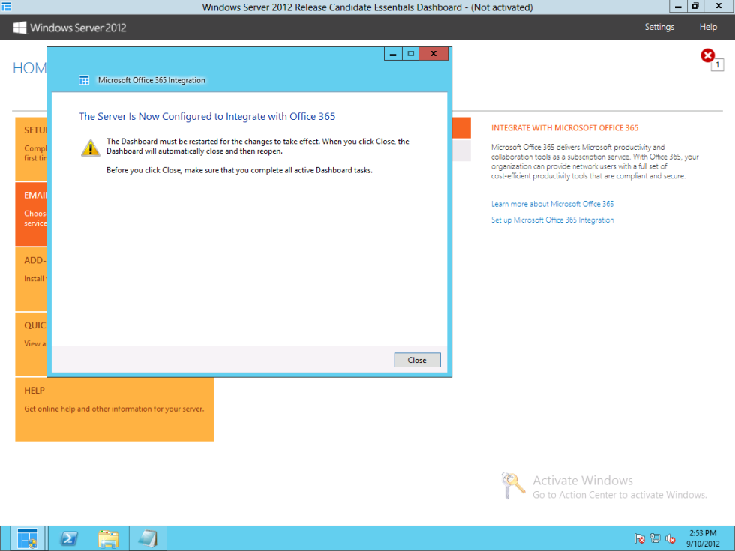Open the Set up Microsoft Office 365 Integration link
Screen dimensions: 735x551
pyautogui.click(x=553, y=220)
